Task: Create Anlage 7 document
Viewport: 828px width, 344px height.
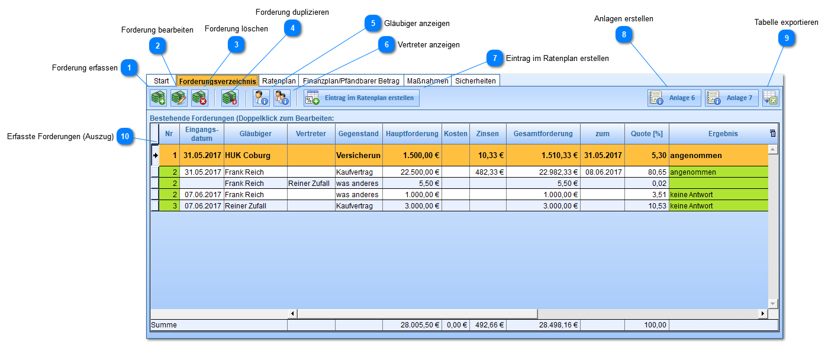Action: pos(732,98)
